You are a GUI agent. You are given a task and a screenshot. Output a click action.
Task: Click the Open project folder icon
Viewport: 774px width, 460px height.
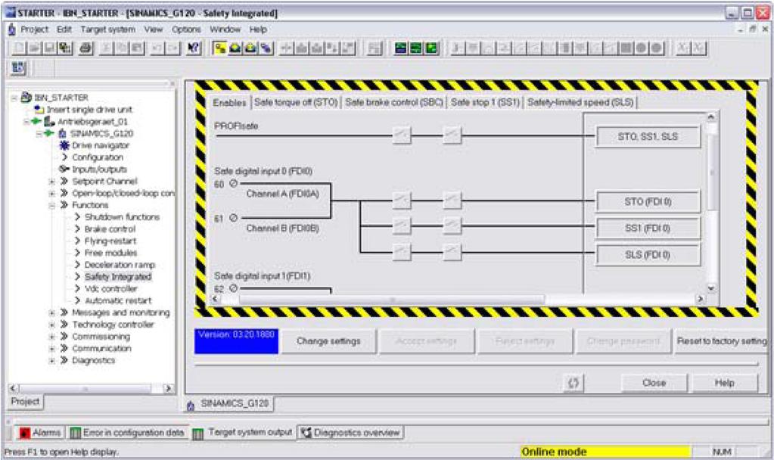pos(34,48)
